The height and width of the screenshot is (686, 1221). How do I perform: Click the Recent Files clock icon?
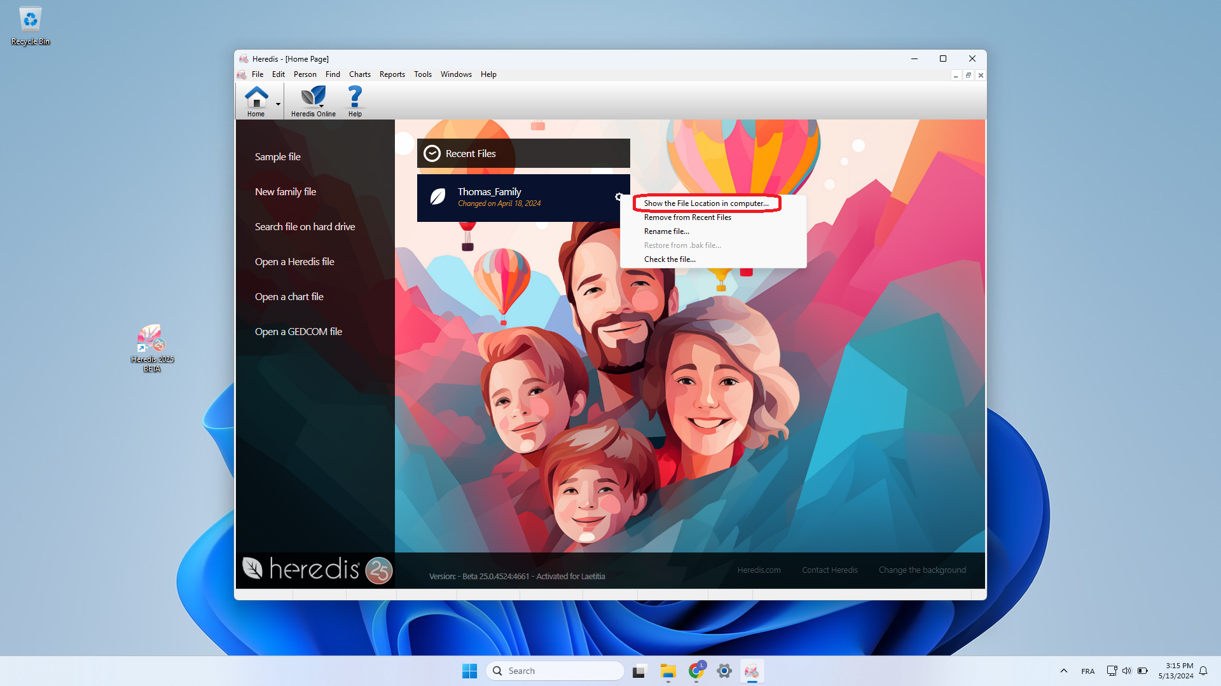(x=432, y=154)
